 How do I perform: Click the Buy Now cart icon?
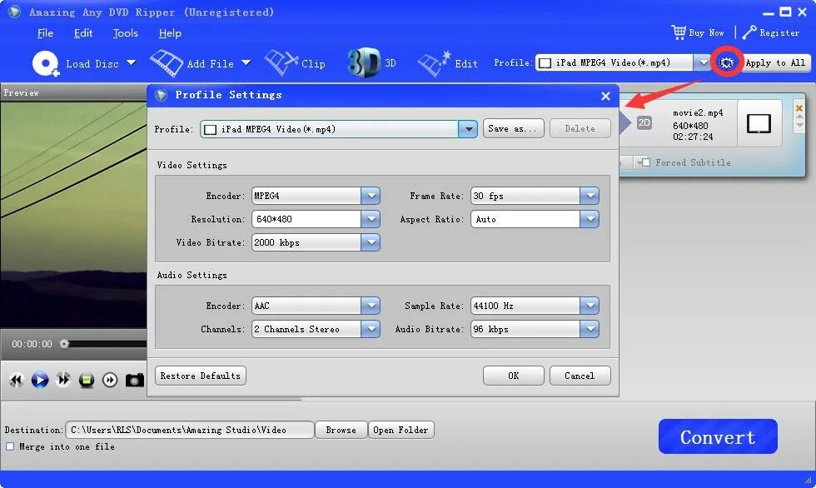[x=679, y=32]
